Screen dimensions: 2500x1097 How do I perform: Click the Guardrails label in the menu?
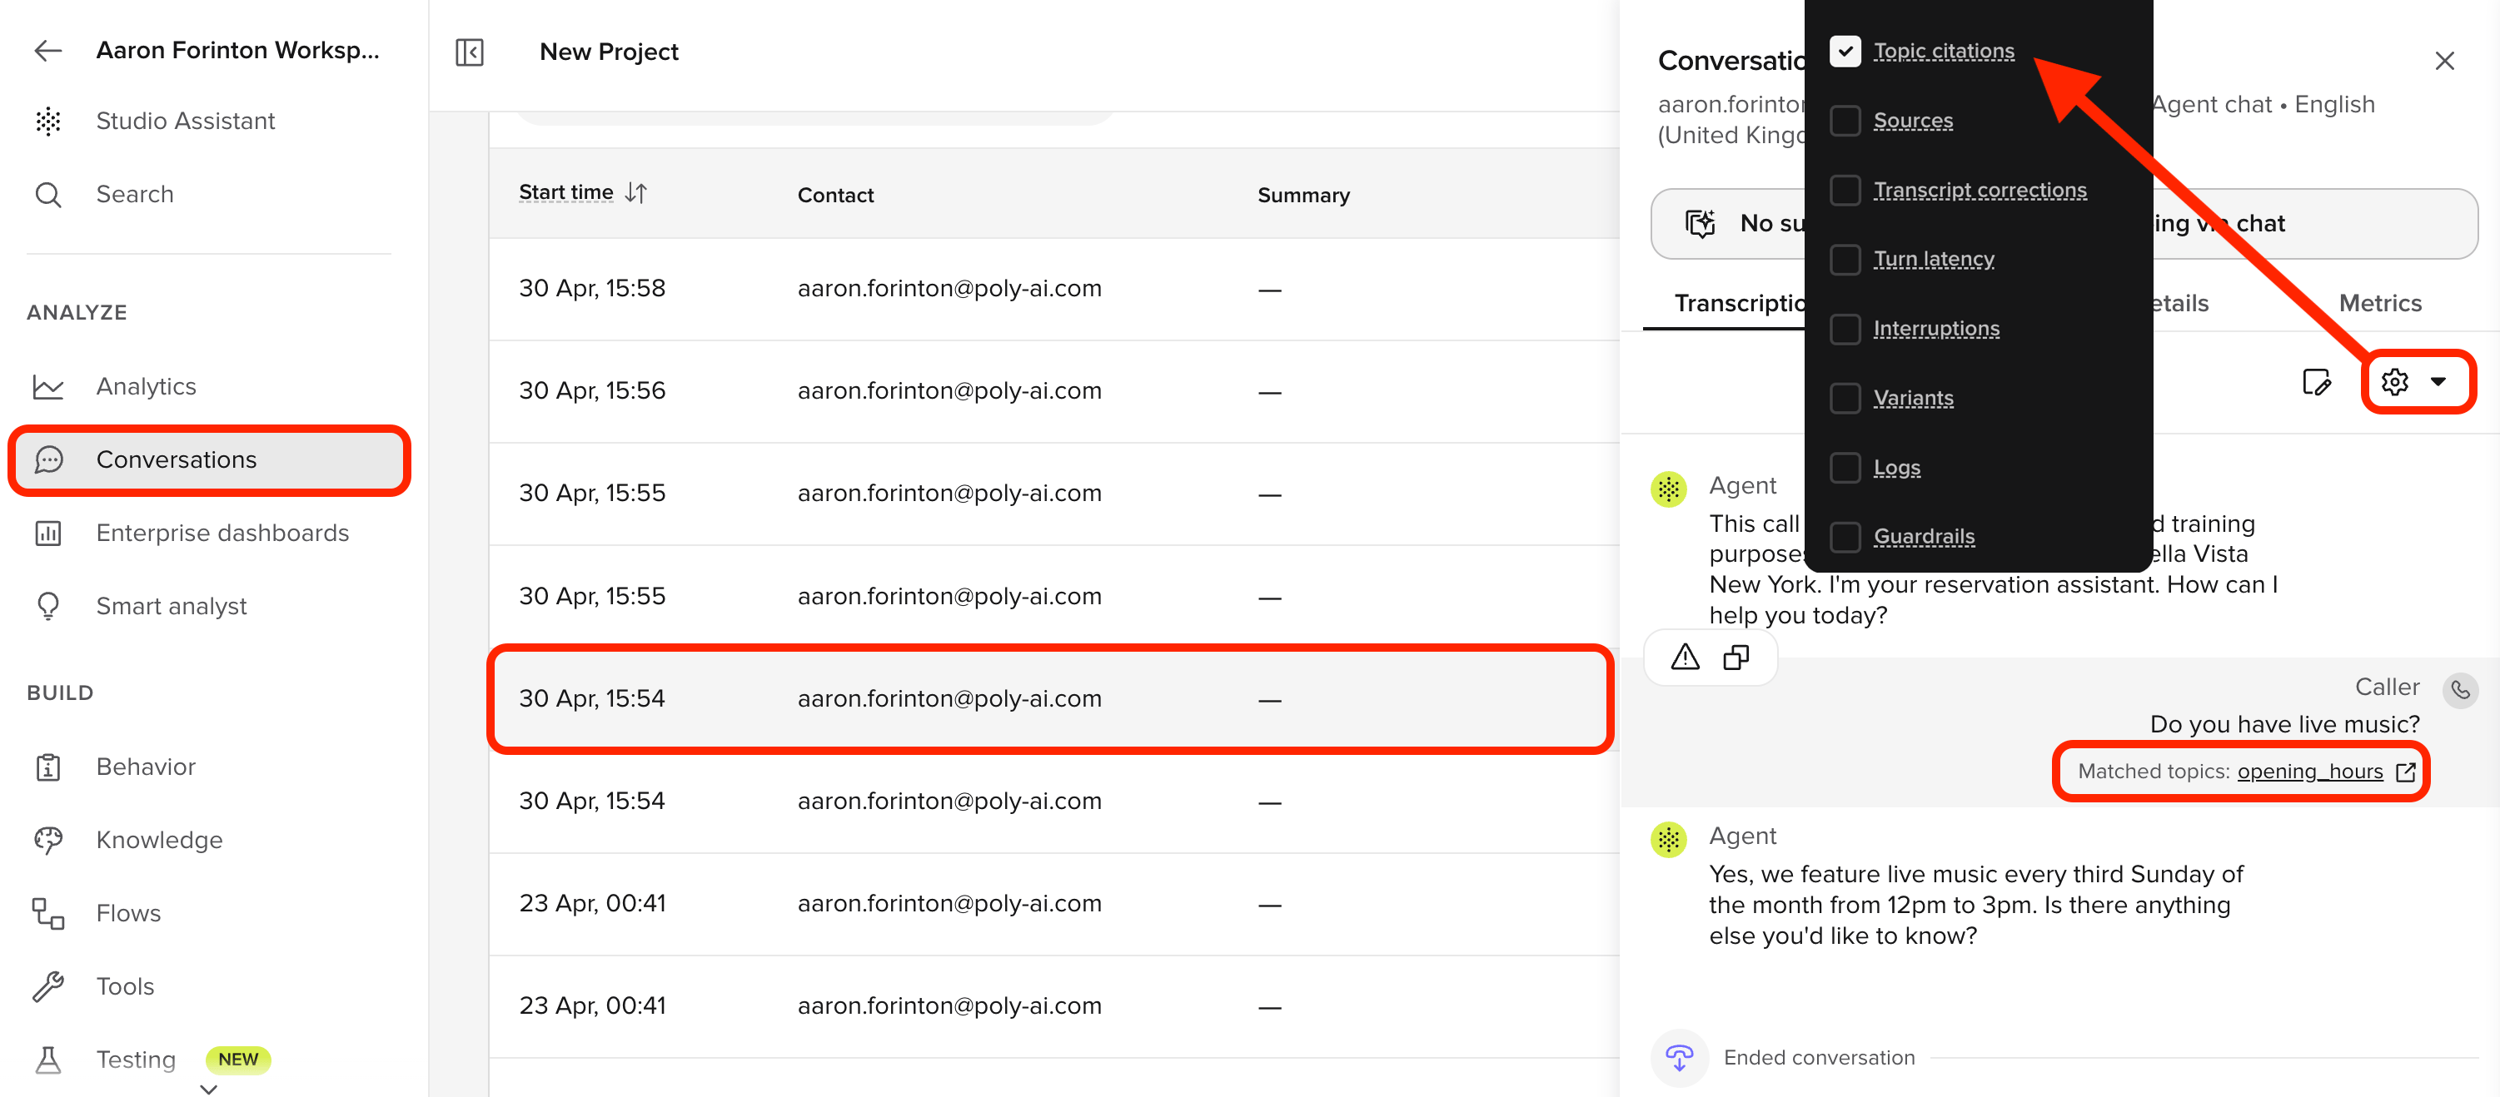pos(1924,536)
